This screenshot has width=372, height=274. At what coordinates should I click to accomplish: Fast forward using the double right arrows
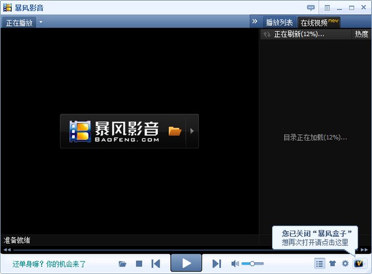pyautogui.click(x=364, y=250)
